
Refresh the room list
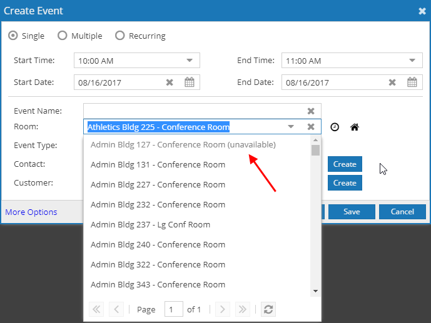pos(268,309)
